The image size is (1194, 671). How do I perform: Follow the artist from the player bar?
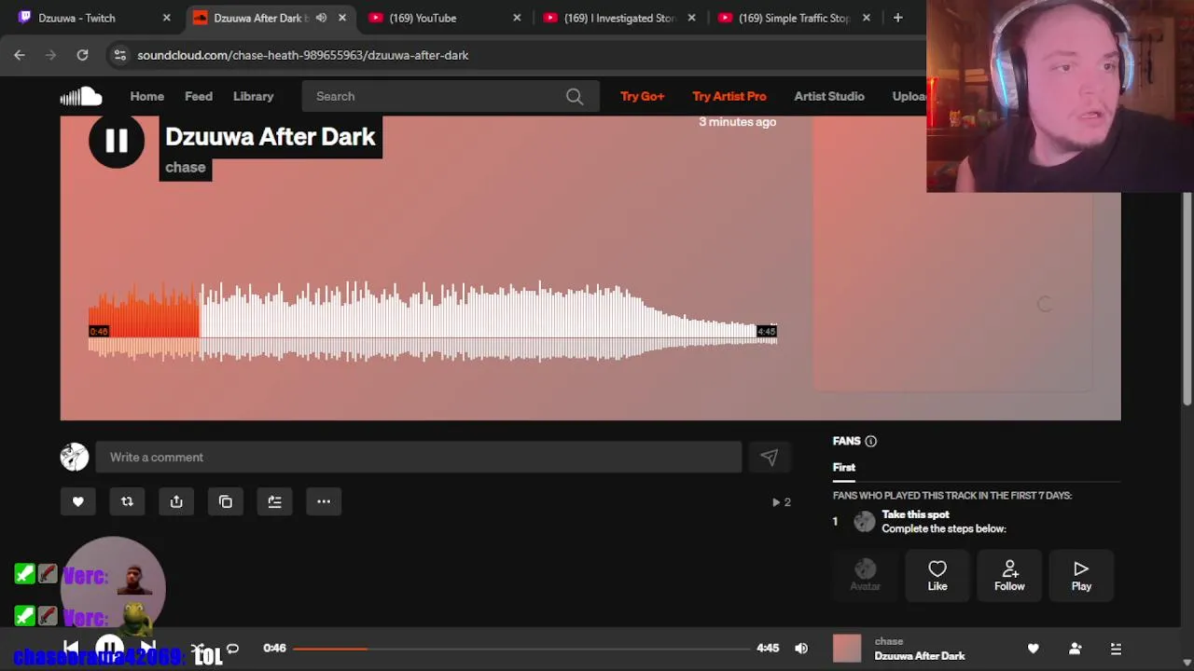tap(1075, 649)
